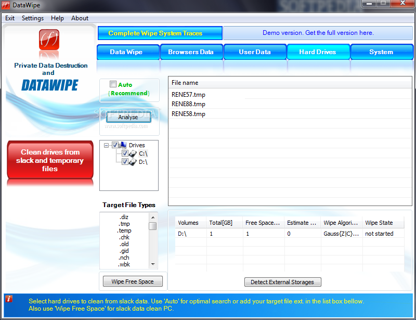Select the D:\ label in drives tree
416x320 pixels.
[x=144, y=162]
